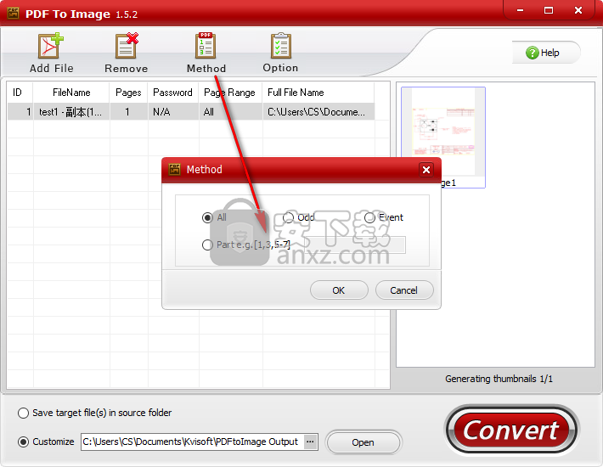Viewport: 603px width, 467px height.
Task: Start conversion with the Convert button
Action: 511,430
